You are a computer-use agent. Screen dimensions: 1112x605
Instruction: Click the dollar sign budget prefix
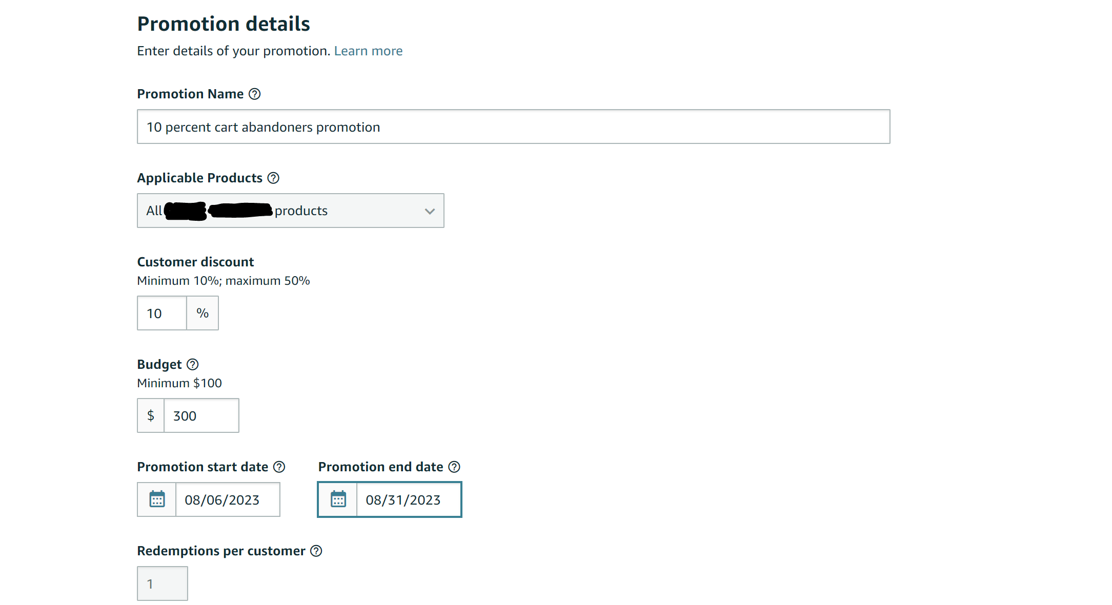pyautogui.click(x=151, y=415)
